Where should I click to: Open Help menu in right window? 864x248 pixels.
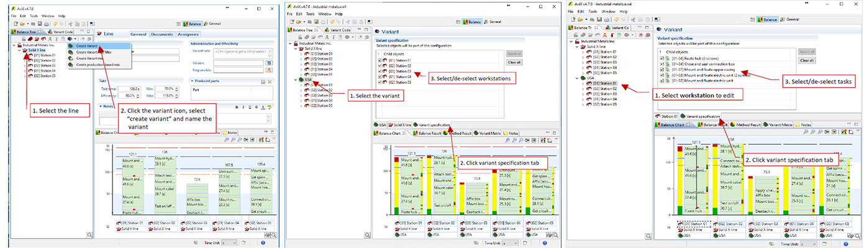(624, 12)
